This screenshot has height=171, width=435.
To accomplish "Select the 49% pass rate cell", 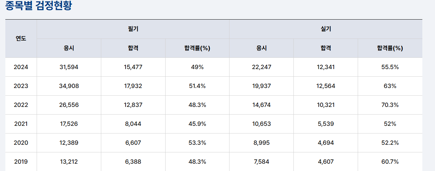I will point(197,67).
